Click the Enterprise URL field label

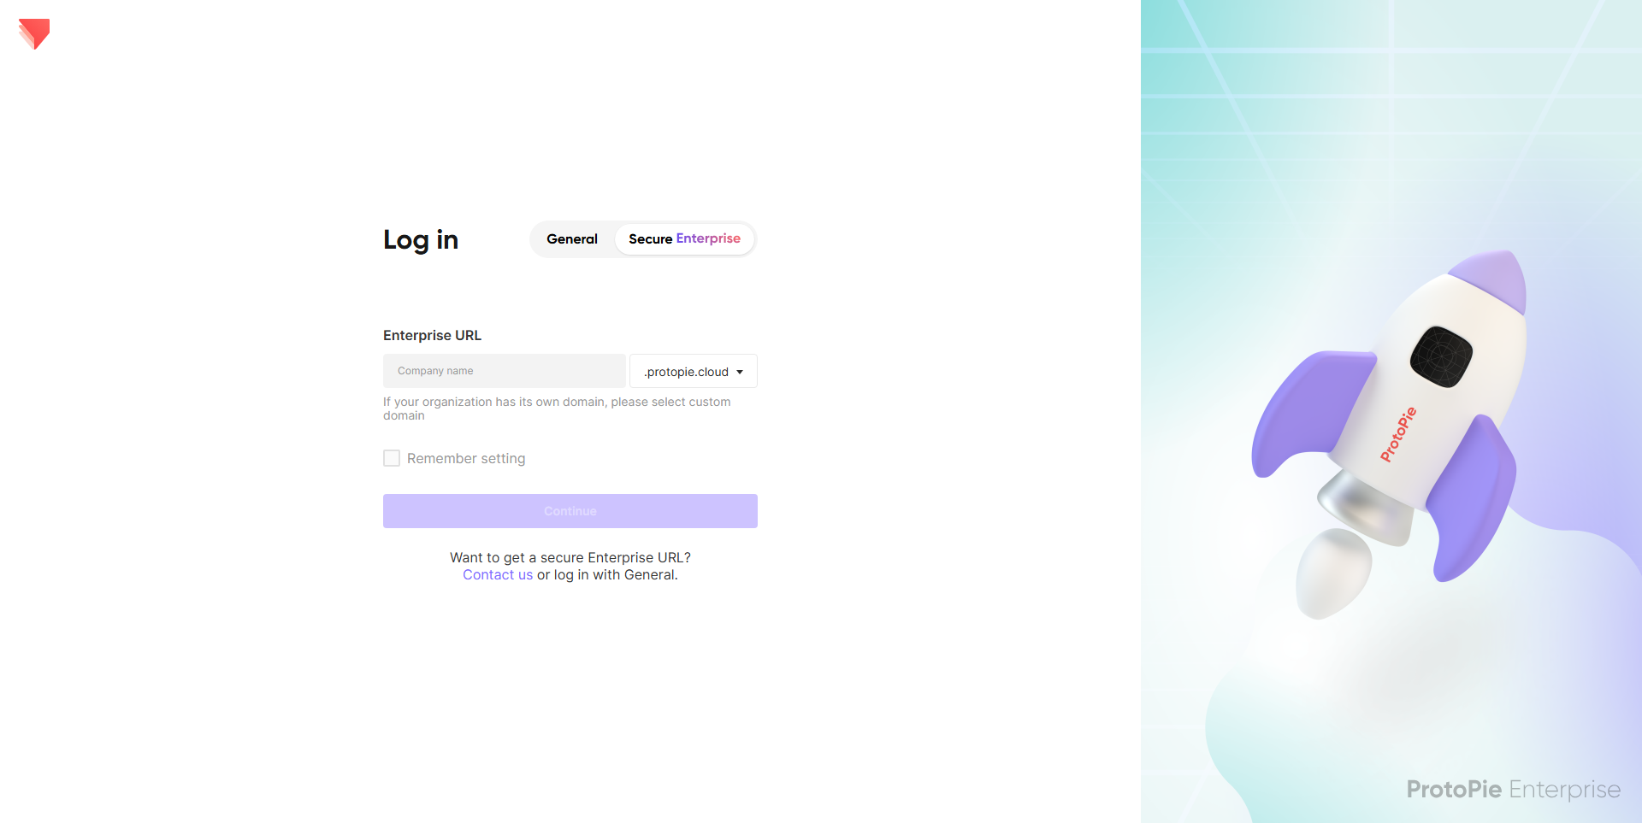(432, 335)
